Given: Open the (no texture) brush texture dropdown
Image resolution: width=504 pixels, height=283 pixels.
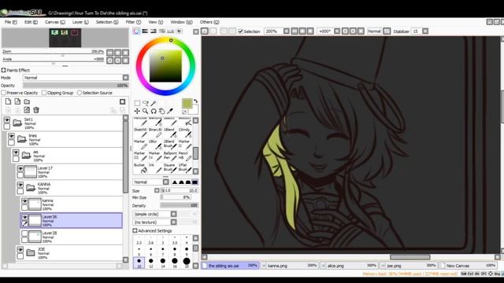Looking at the screenshot, I should pos(173,222).
